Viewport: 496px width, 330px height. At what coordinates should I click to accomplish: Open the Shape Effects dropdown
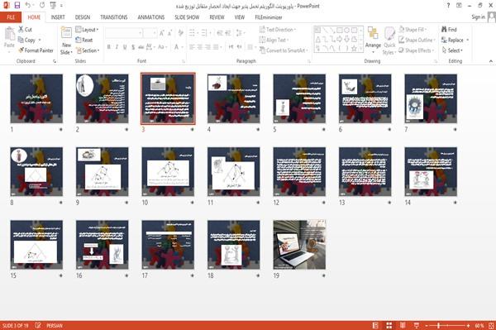pos(417,50)
